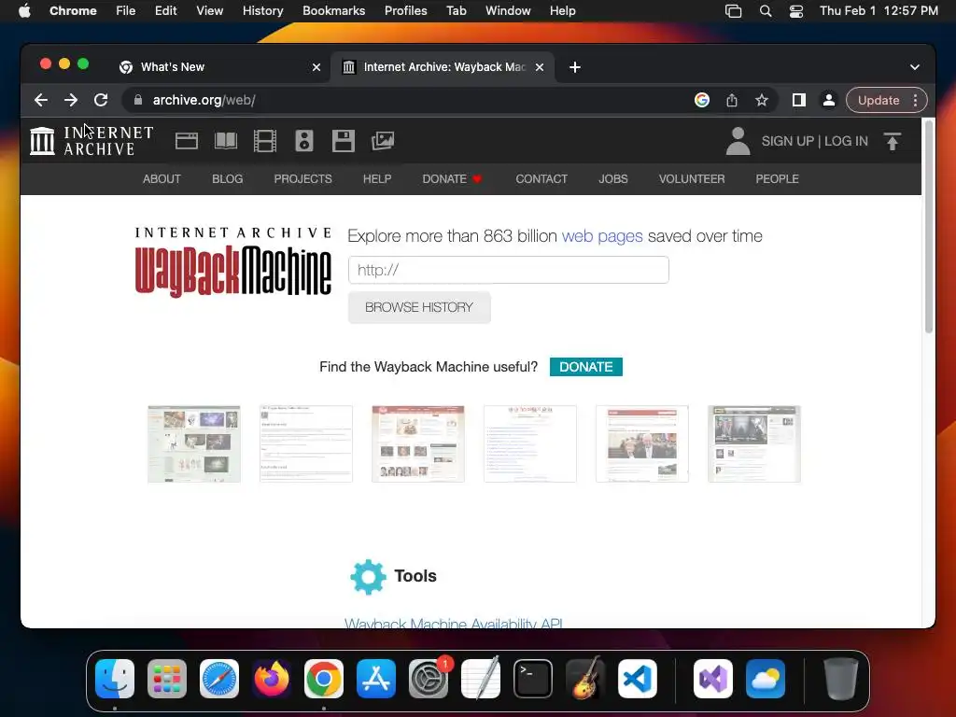Go back with the browser back arrow
The image size is (956, 717).
[x=41, y=100]
